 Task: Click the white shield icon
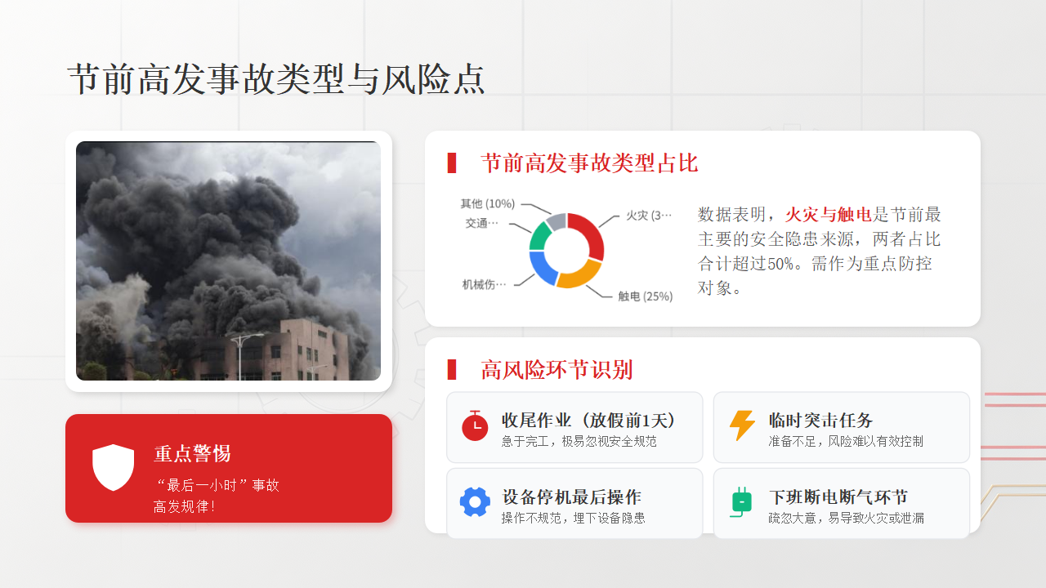(x=113, y=468)
